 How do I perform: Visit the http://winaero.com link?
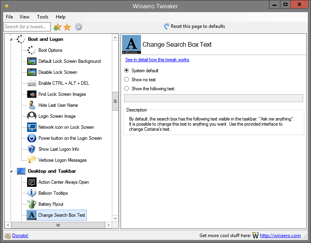click(x=280, y=236)
